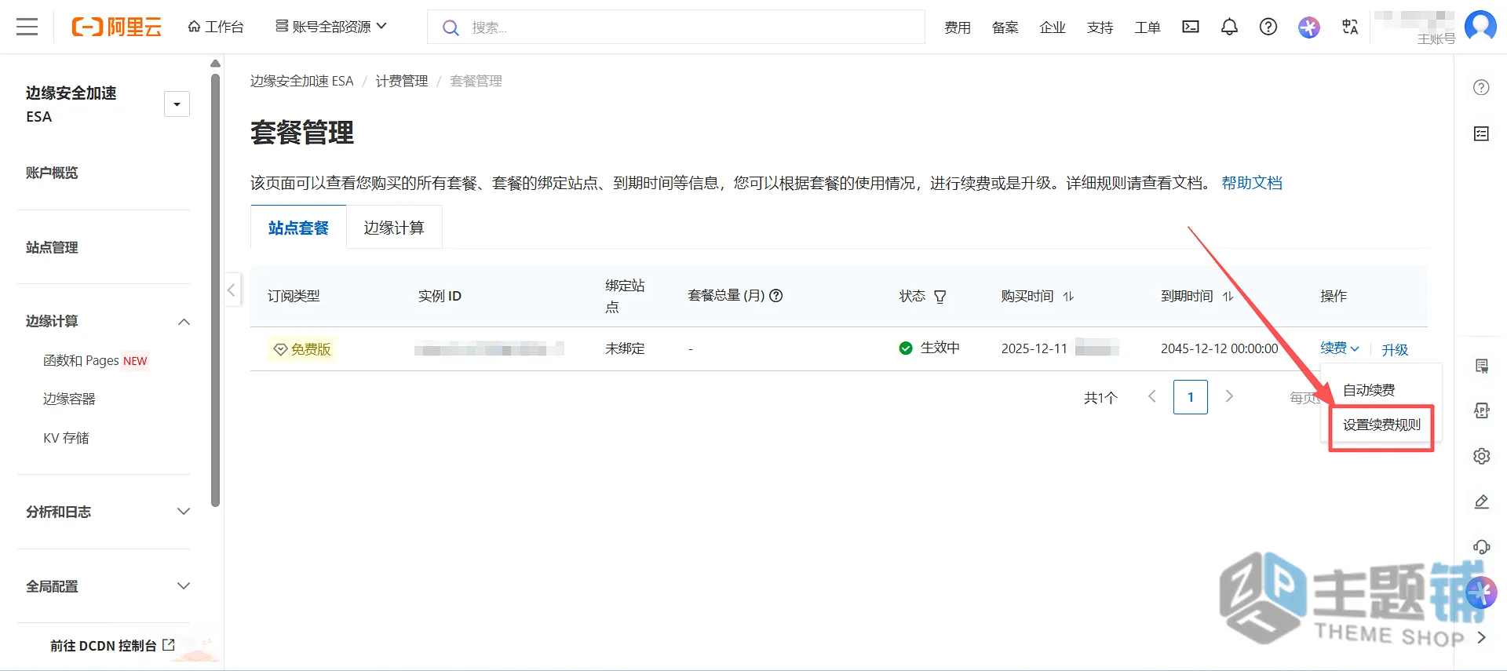Open the 费用 menu

(x=958, y=27)
